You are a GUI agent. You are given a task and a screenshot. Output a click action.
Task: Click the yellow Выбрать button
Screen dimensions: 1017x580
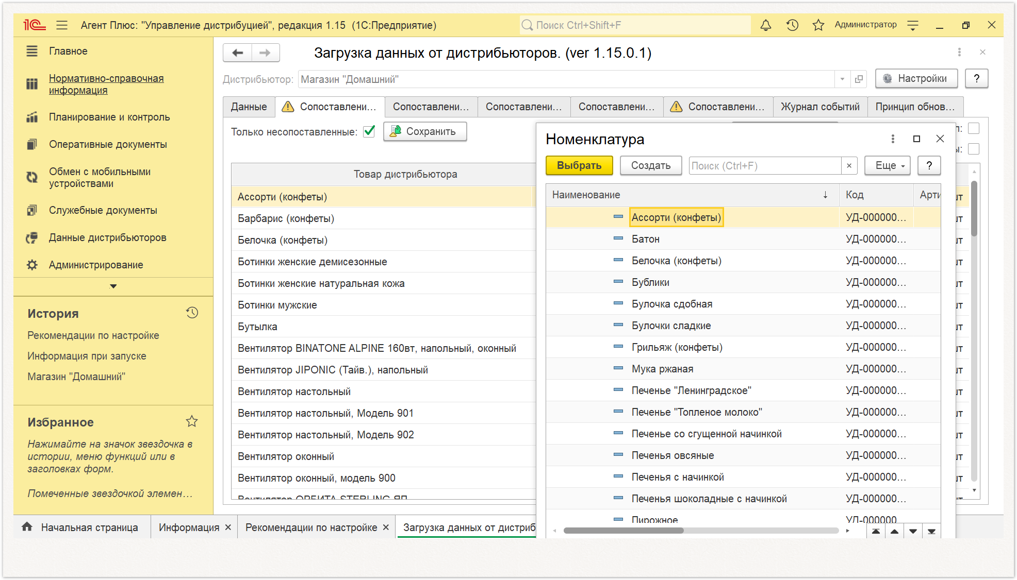(x=579, y=165)
